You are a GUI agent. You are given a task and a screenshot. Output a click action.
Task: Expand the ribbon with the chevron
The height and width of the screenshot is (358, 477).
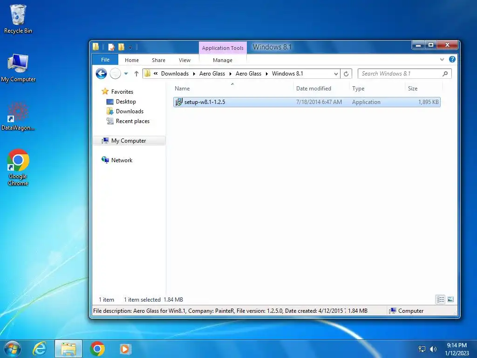[x=442, y=59]
